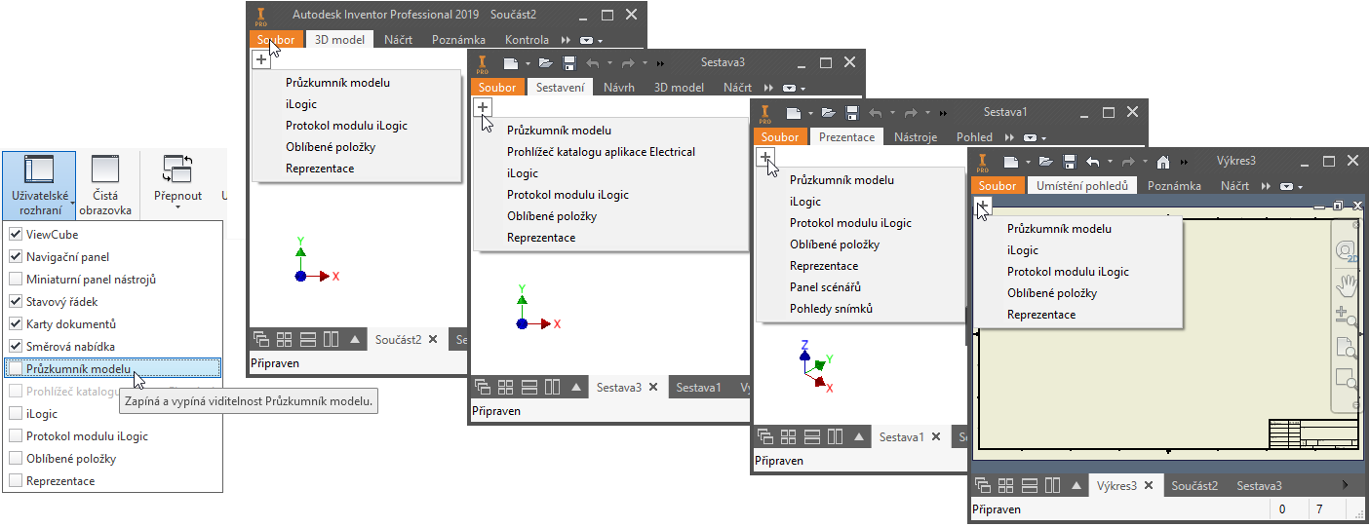Click Open folder icon in Sestava3 window
Screen dimensions: 1370x527
[545, 62]
